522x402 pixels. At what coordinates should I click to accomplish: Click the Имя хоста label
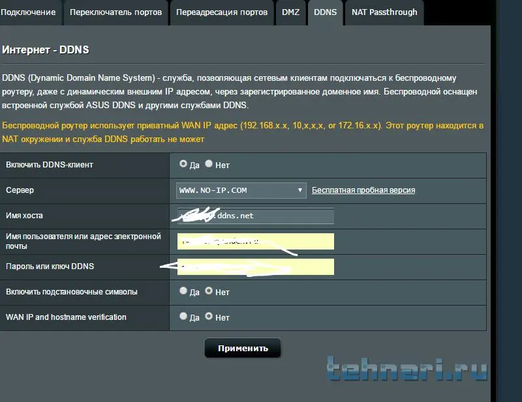(x=24, y=216)
